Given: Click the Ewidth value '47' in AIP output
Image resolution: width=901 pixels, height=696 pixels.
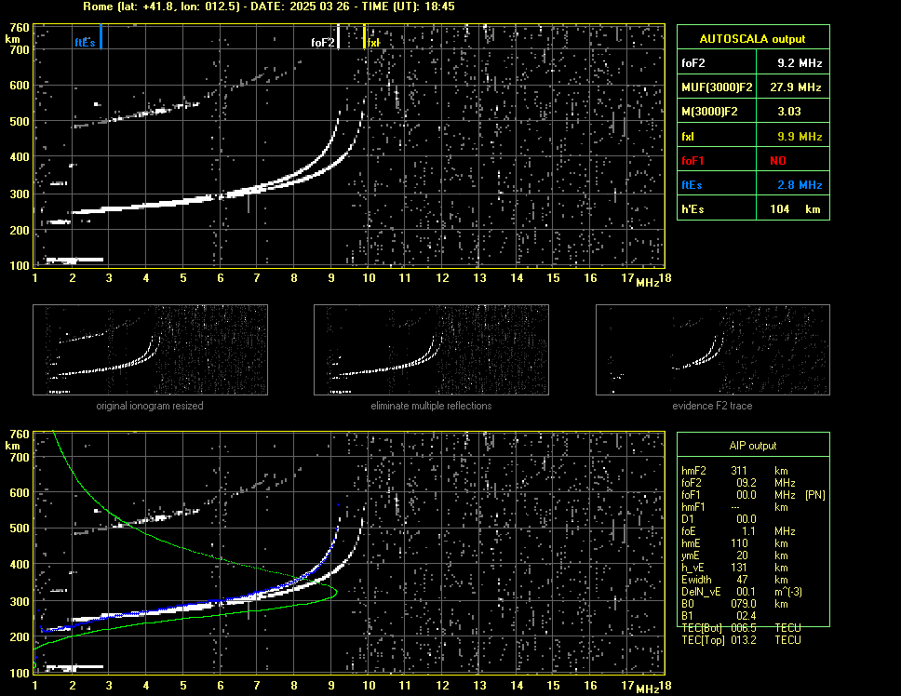Looking at the screenshot, I should click(x=742, y=580).
